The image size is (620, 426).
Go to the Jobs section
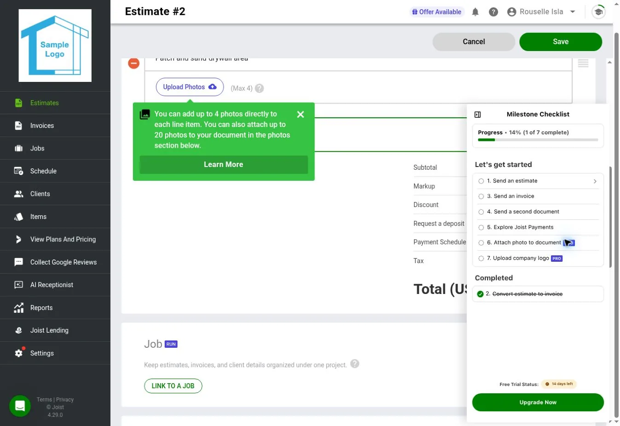(55, 148)
